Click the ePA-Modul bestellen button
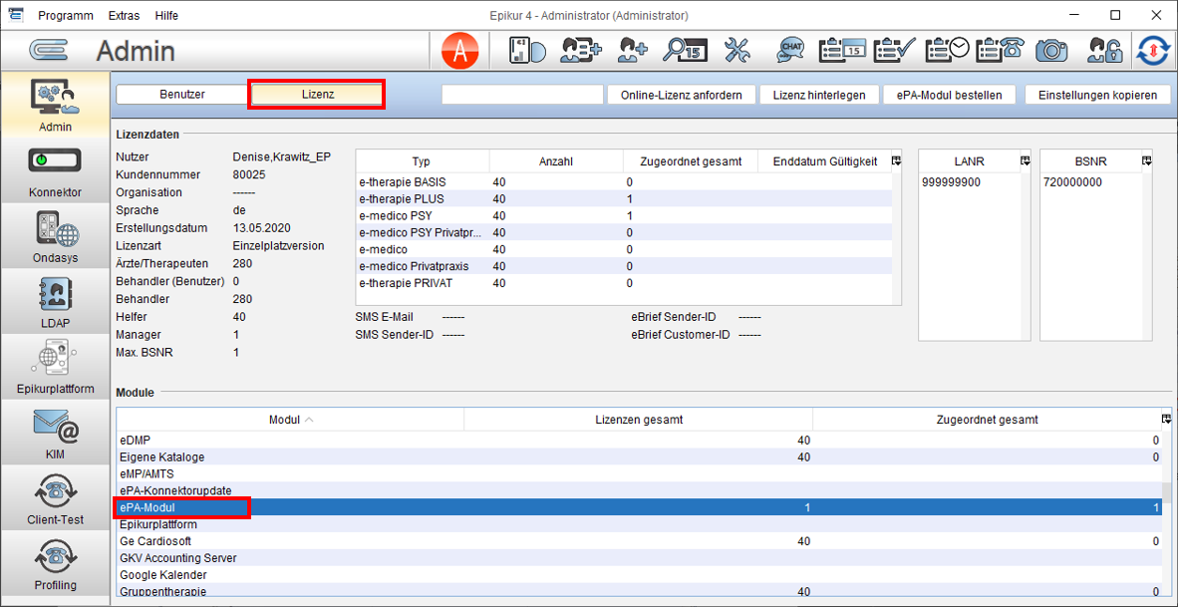This screenshot has width=1178, height=607. coord(950,95)
